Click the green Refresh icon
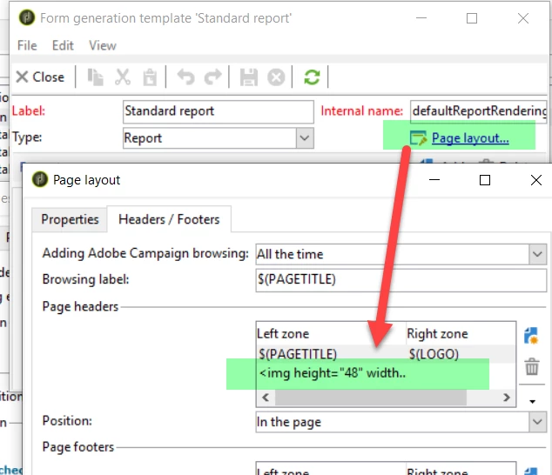This screenshot has width=552, height=475. coord(312,77)
